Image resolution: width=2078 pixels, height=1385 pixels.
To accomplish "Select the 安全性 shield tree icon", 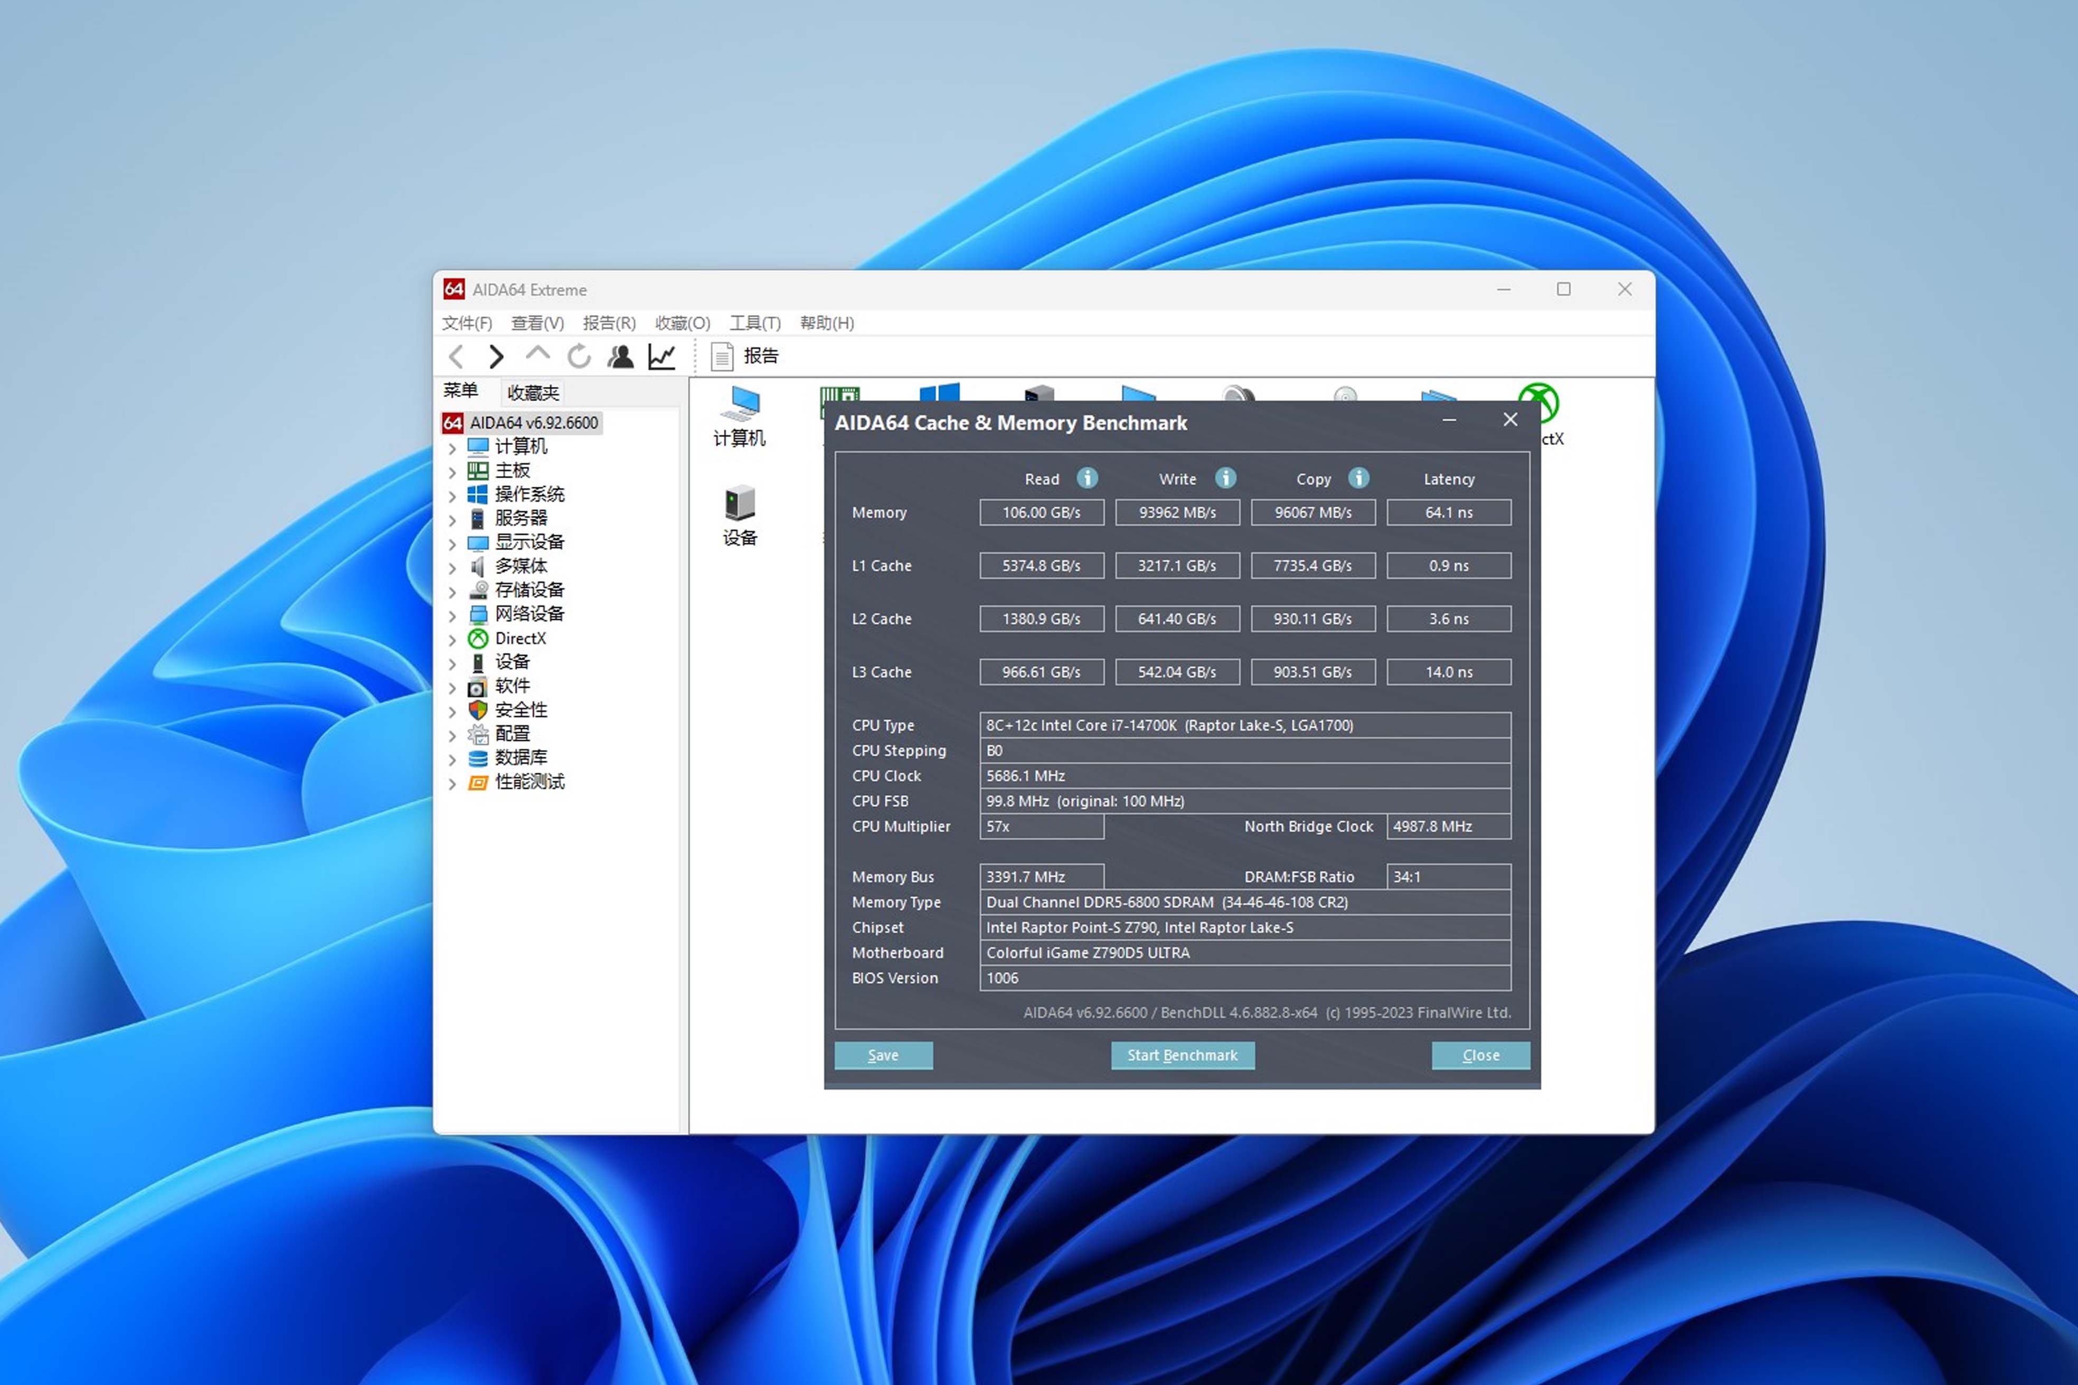I will [478, 710].
